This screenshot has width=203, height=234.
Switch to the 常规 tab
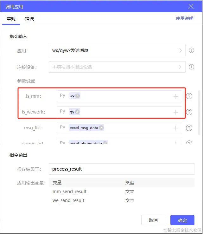coord(11,19)
